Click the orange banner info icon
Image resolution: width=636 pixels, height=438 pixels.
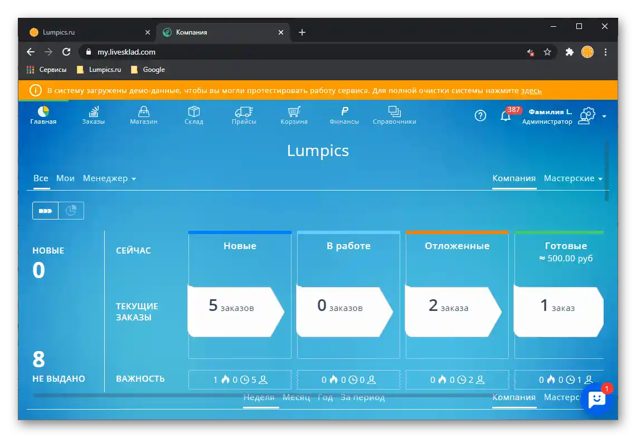[x=36, y=90]
